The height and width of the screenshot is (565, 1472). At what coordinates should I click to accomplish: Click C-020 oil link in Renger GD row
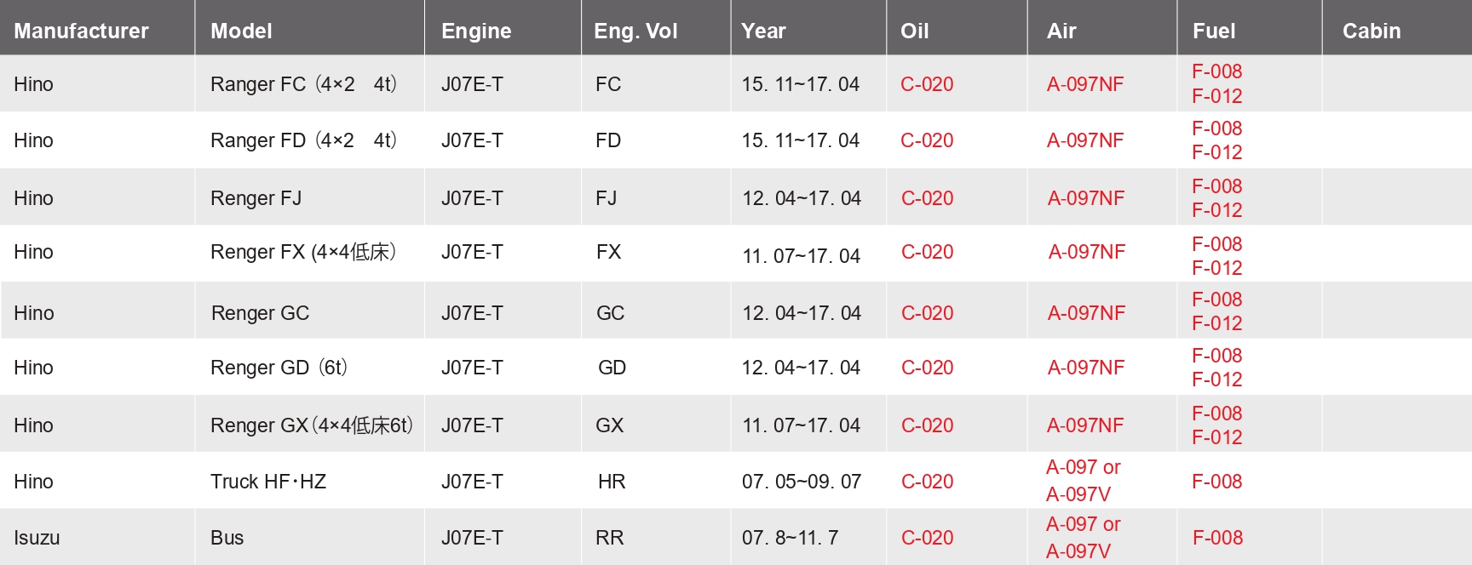click(928, 368)
